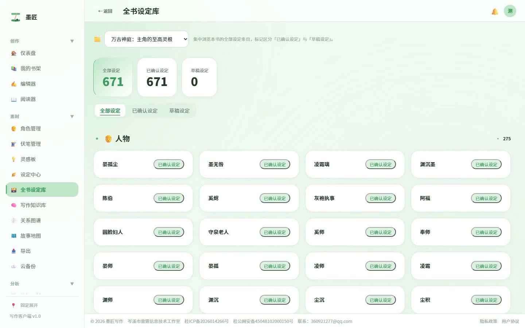Open the 关系图谱 graph icon
Screen dimensions: 525x328
13,220
